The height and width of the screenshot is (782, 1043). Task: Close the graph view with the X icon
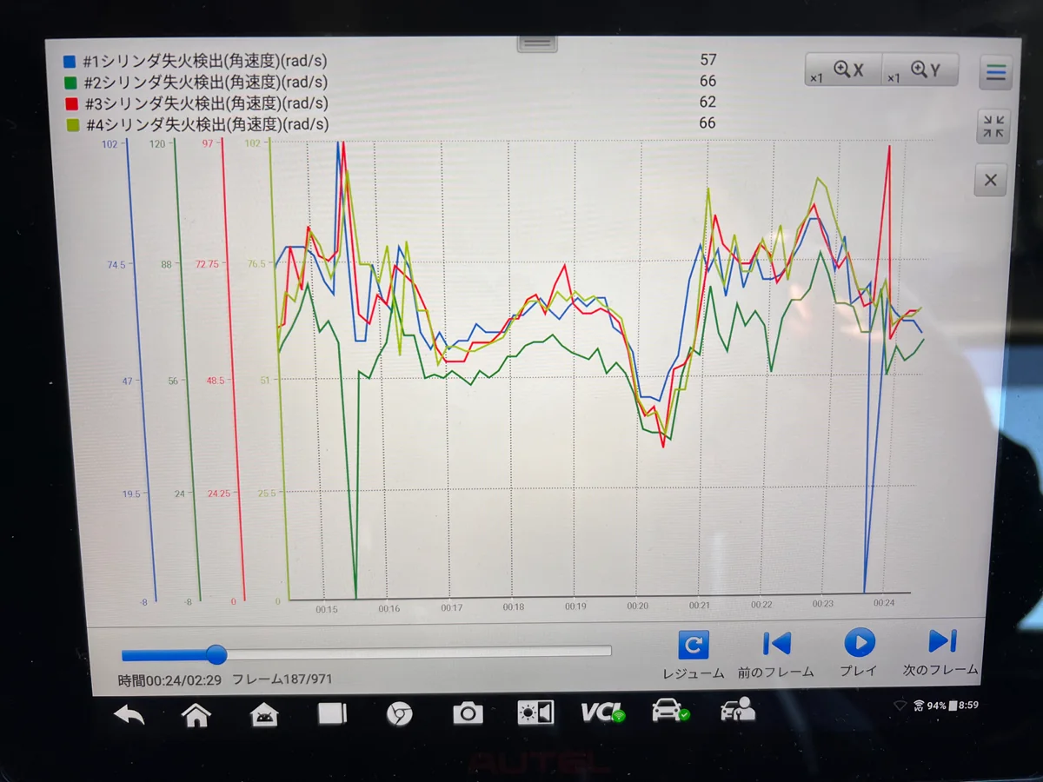click(990, 181)
